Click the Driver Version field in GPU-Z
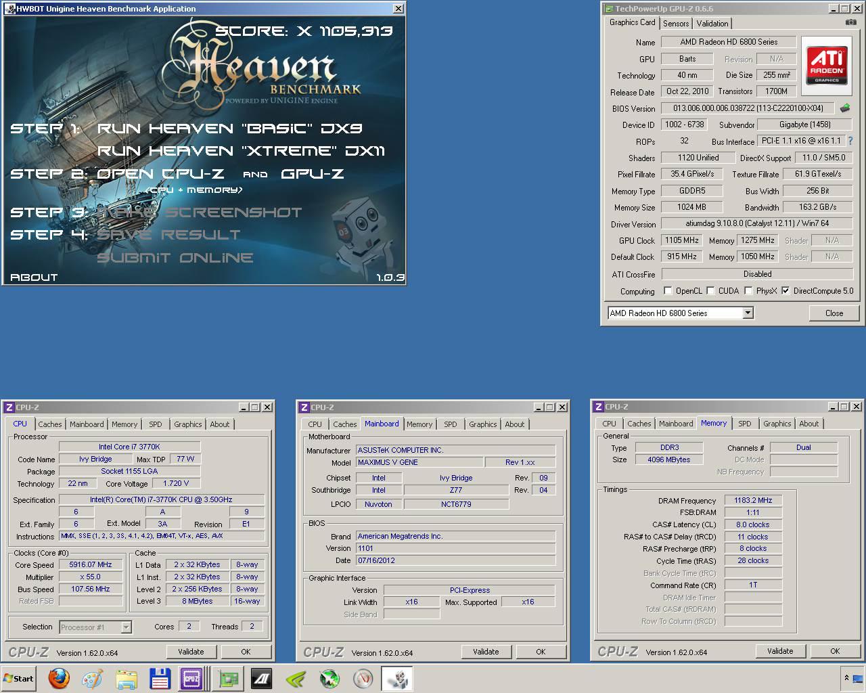 click(757, 223)
